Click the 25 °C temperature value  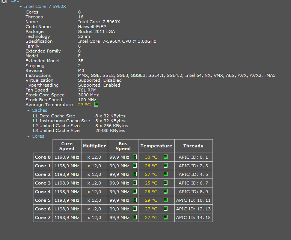tap(151, 183)
